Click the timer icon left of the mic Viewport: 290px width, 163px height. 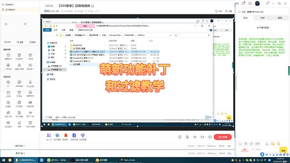pos(179,137)
